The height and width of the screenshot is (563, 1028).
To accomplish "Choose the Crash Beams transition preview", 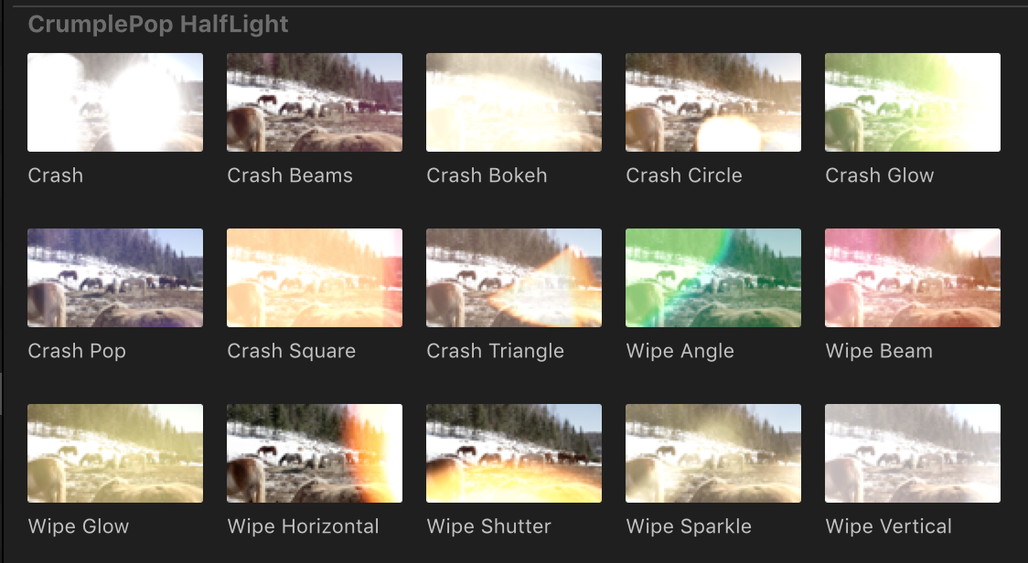I will point(315,102).
